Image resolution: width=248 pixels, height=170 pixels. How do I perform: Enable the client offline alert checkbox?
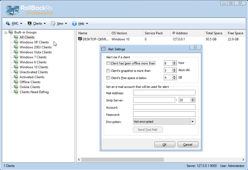[108, 63]
